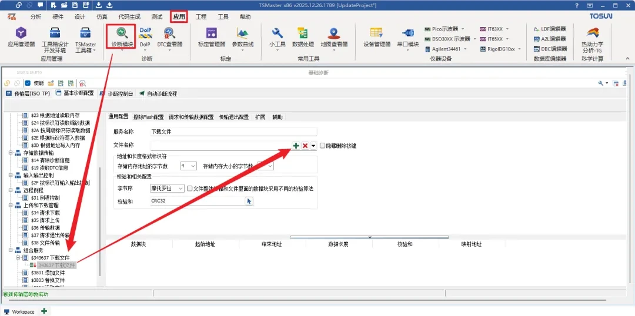Switch to 传输层(ISO TP) tab
This screenshot has height=316, width=635.
(x=28, y=93)
